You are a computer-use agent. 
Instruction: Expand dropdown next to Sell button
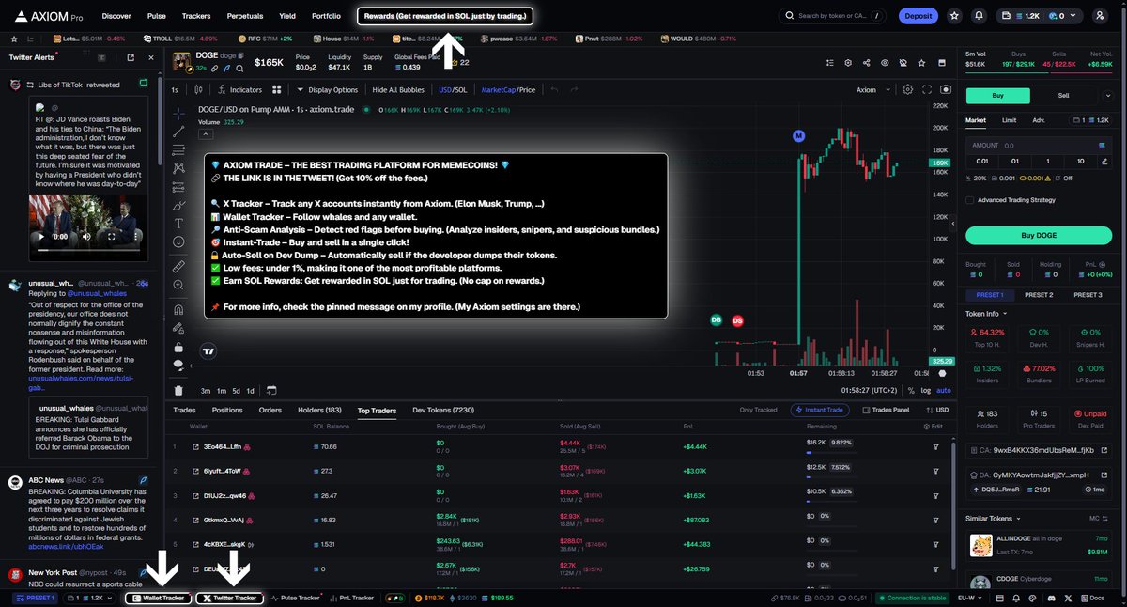(x=1106, y=95)
